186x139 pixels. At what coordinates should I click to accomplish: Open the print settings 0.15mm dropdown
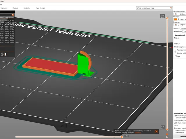click(x=180, y=14)
